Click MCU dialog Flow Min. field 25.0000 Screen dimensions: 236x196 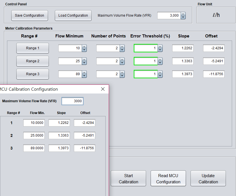click(34, 135)
